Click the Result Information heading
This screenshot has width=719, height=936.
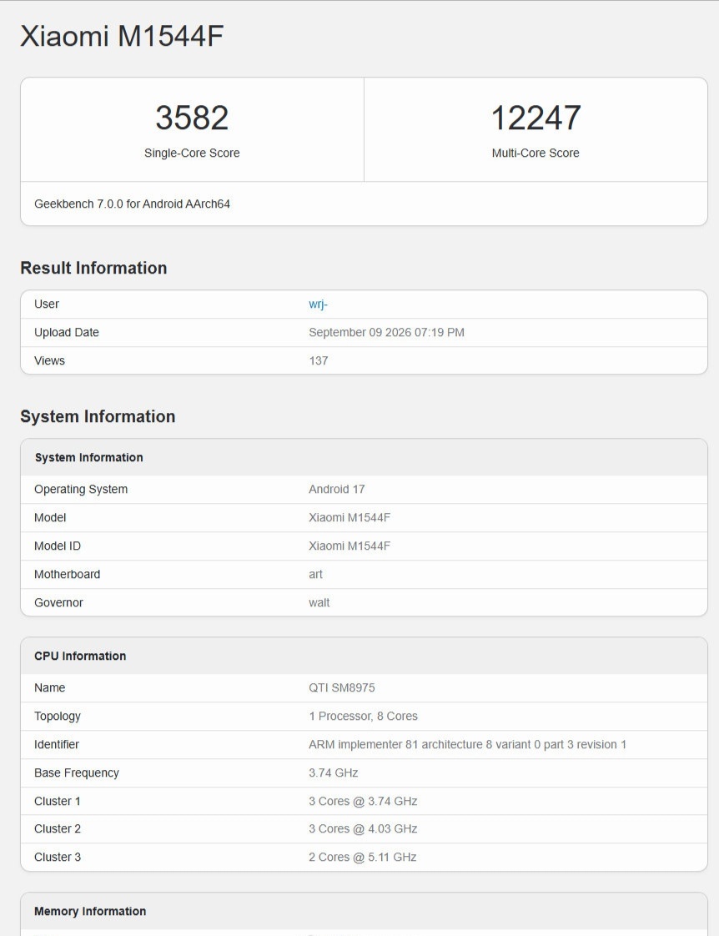(x=93, y=268)
